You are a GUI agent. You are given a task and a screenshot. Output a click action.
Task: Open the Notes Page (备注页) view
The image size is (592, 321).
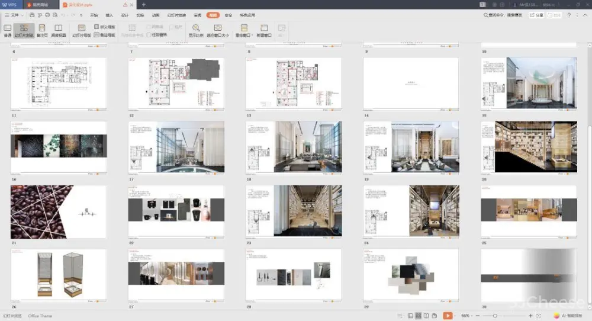41,30
